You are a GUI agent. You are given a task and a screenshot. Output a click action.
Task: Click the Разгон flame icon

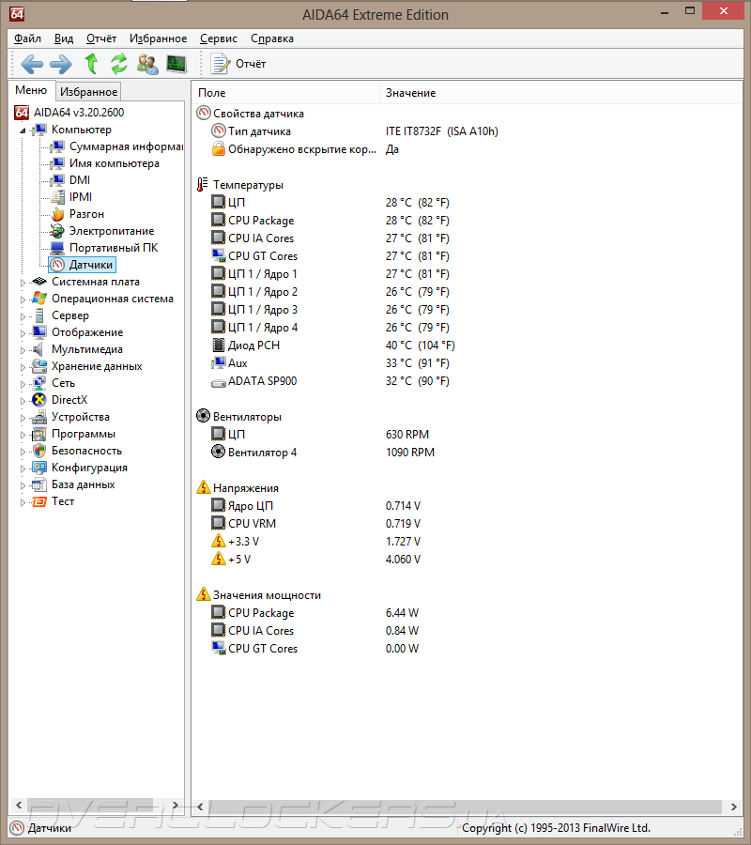click(57, 214)
